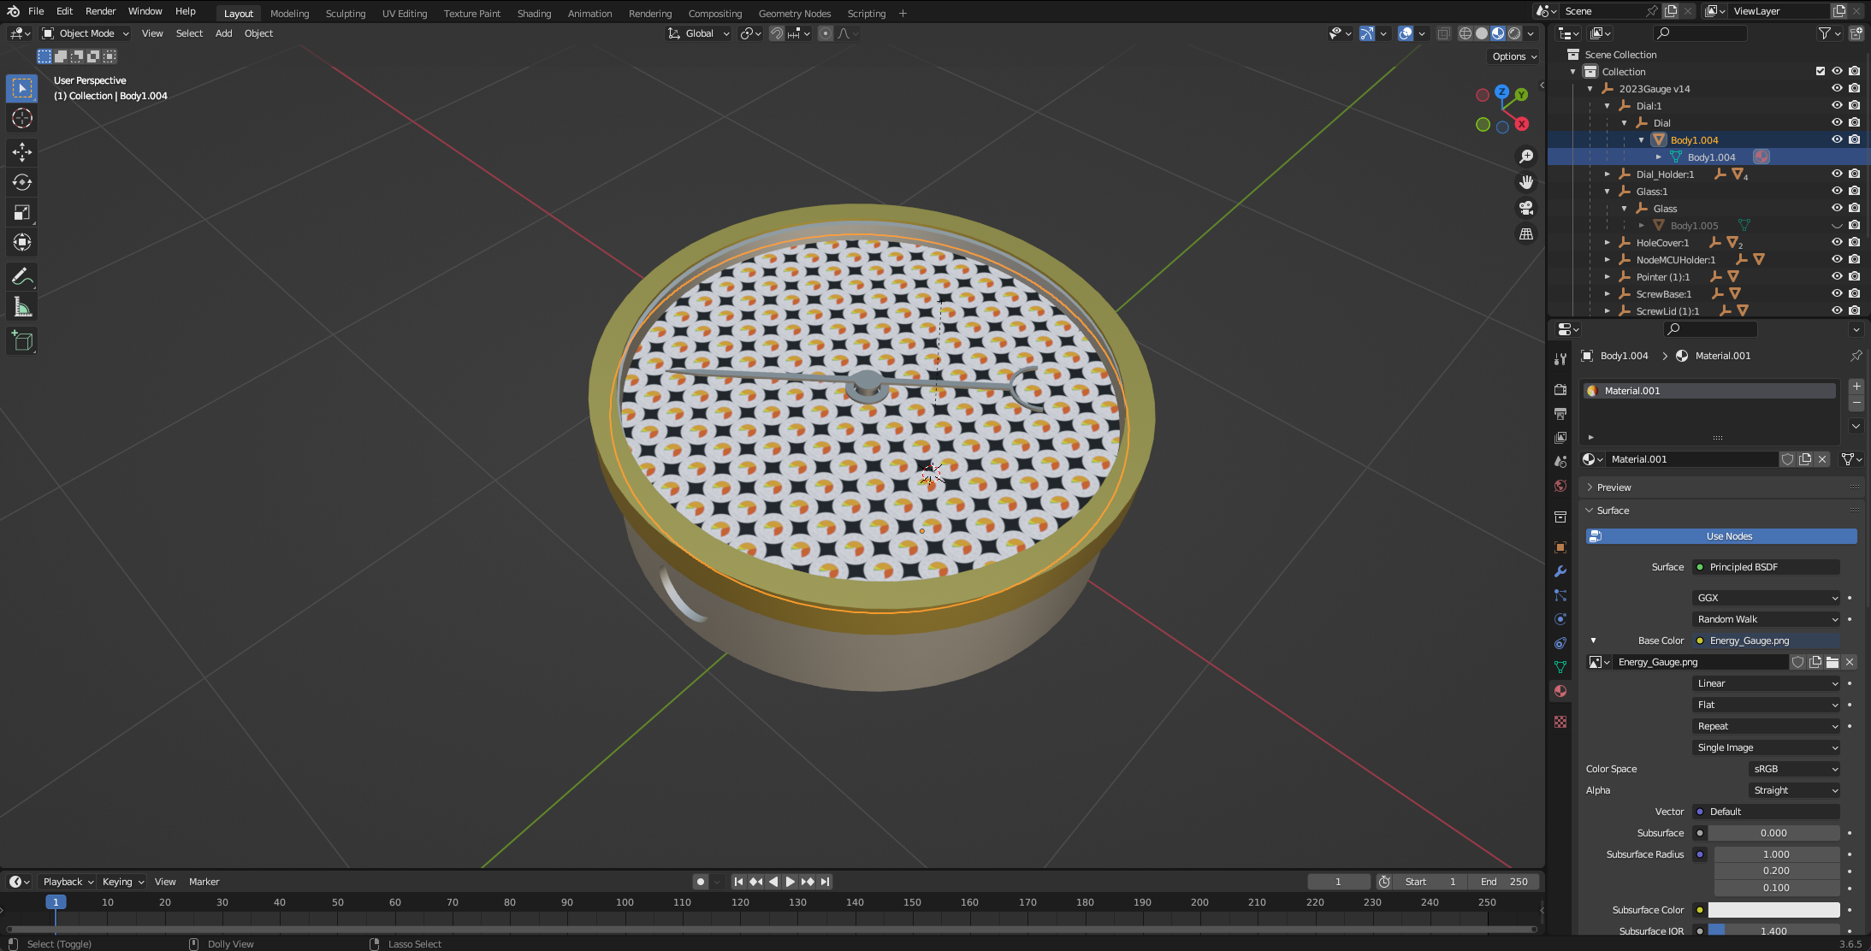This screenshot has height=951, width=1871.
Task: Hide Pointer (1):1 with its eye icon
Action: [x=1837, y=276]
